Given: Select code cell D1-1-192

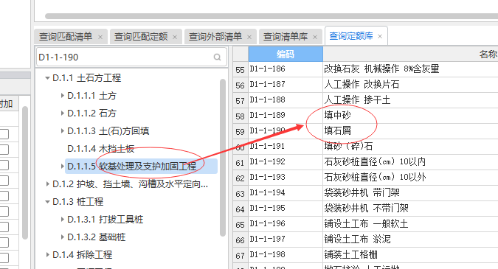Looking at the screenshot, I should pyautogui.click(x=286, y=162).
